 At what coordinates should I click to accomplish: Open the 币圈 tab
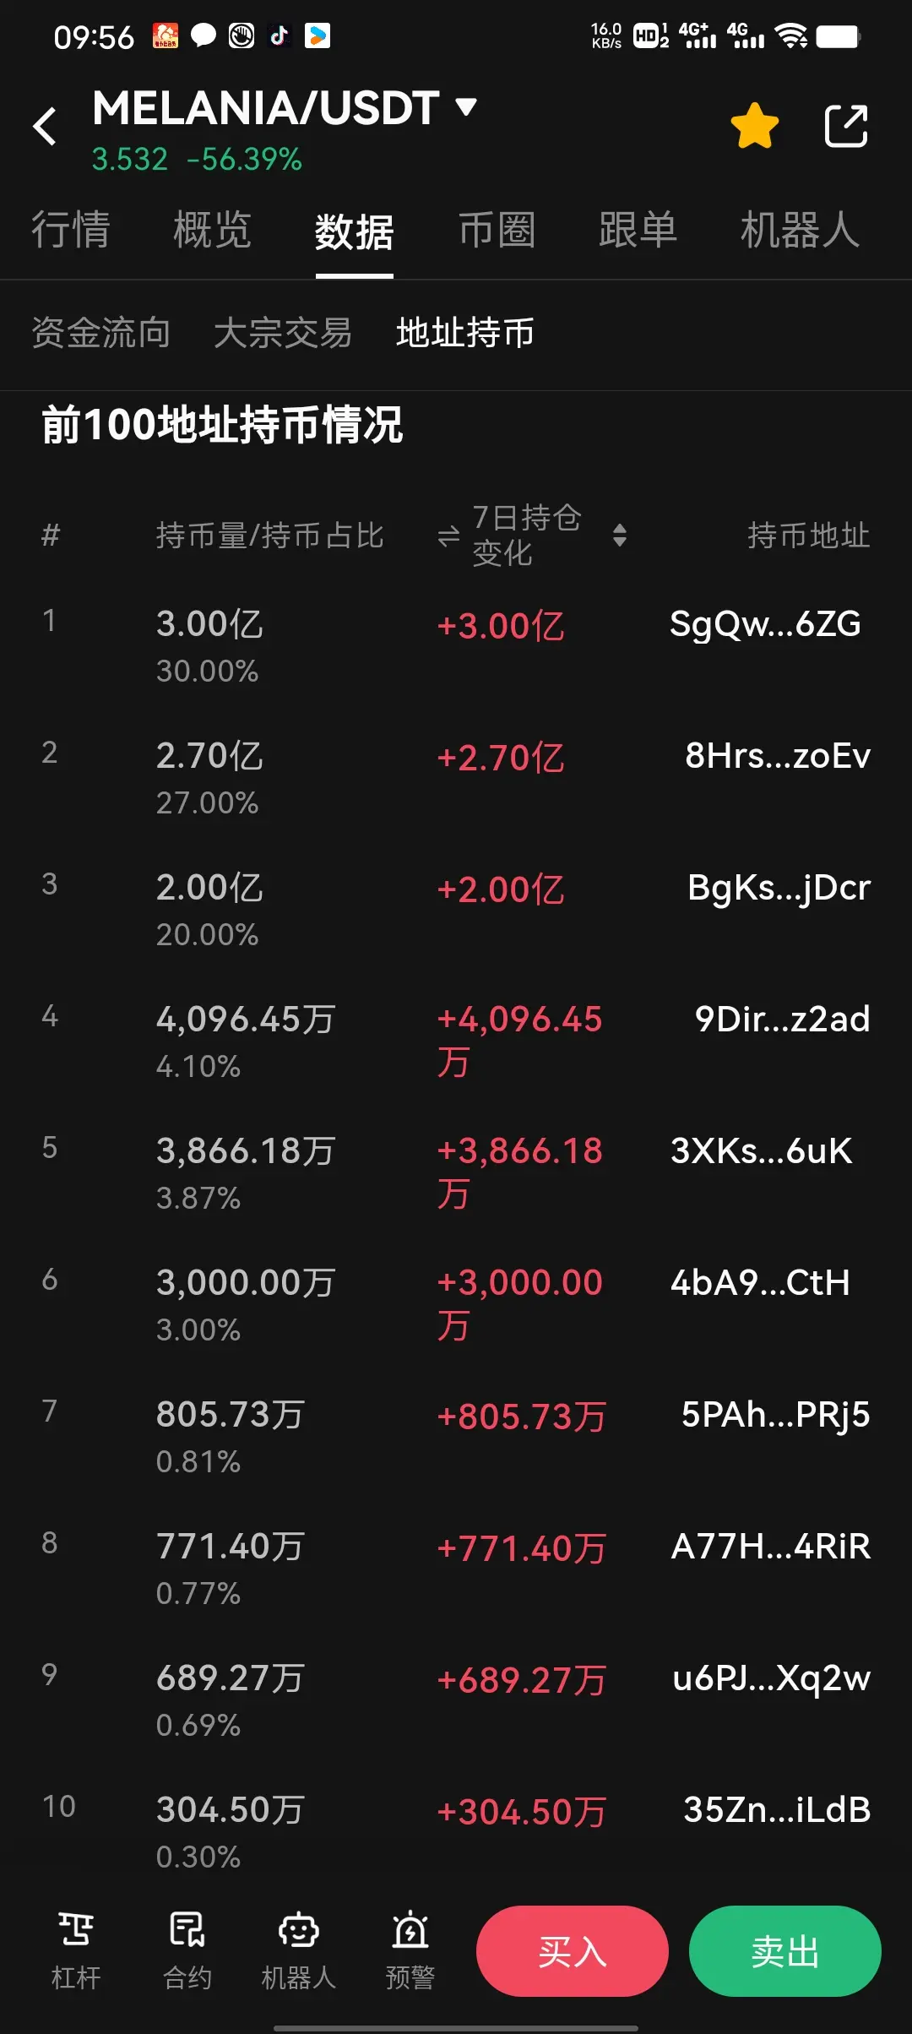click(x=497, y=230)
